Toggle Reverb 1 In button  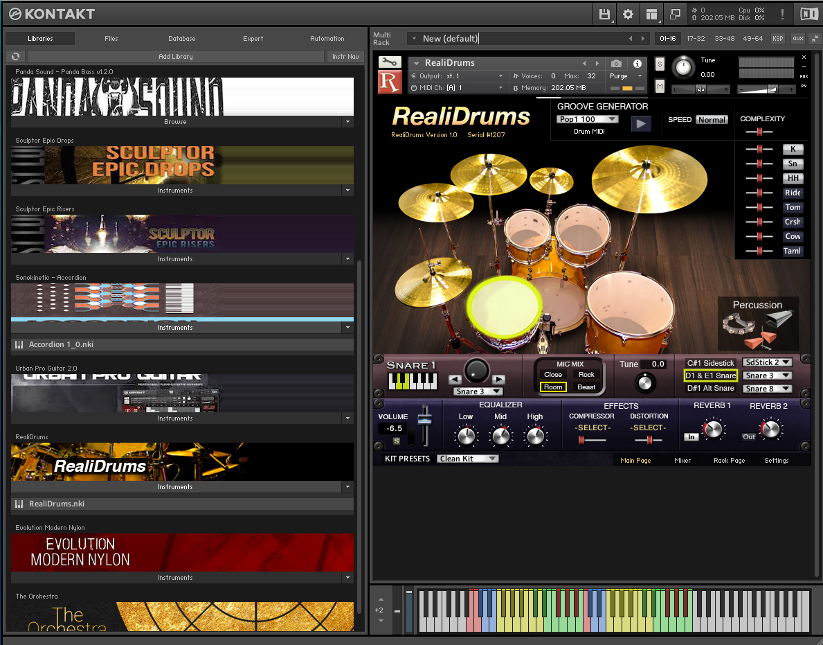coord(691,436)
